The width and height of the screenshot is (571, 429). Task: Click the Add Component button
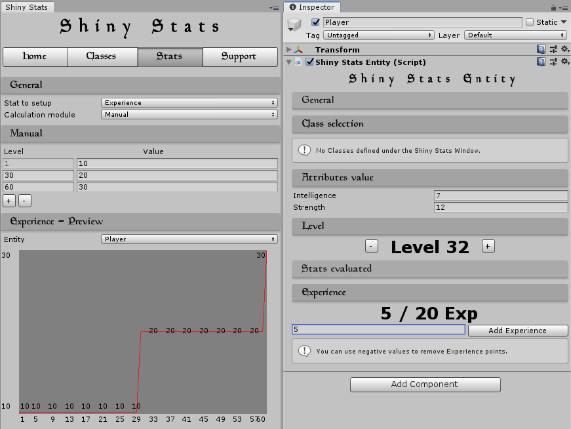[425, 384]
